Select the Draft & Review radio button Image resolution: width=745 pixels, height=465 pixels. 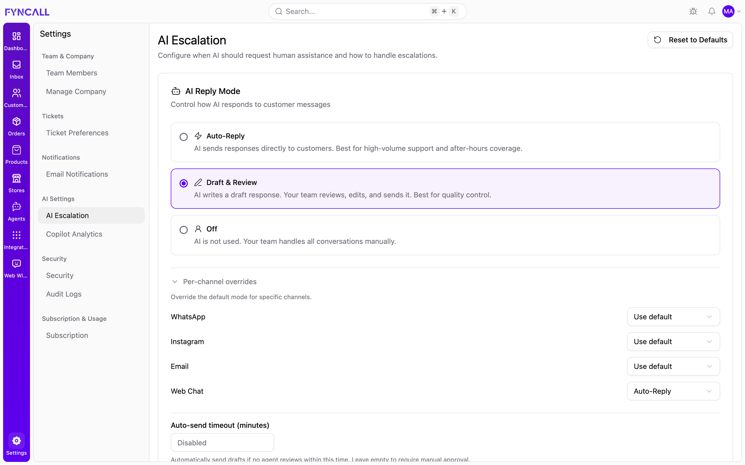[183, 183]
